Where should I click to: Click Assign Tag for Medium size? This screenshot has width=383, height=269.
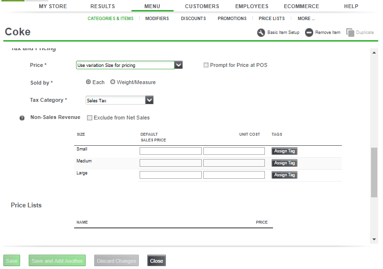tap(285, 163)
